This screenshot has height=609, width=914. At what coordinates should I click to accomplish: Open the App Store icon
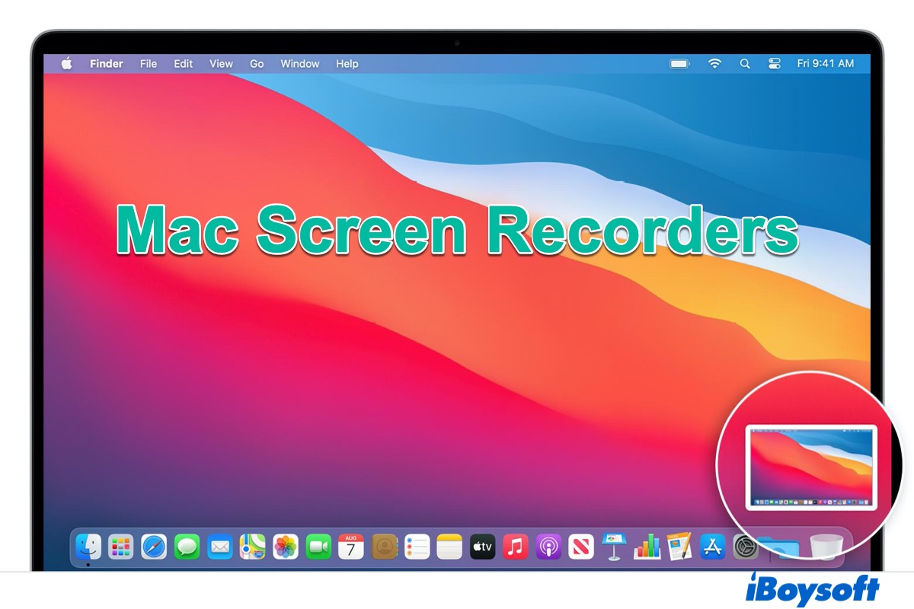click(x=711, y=546)
